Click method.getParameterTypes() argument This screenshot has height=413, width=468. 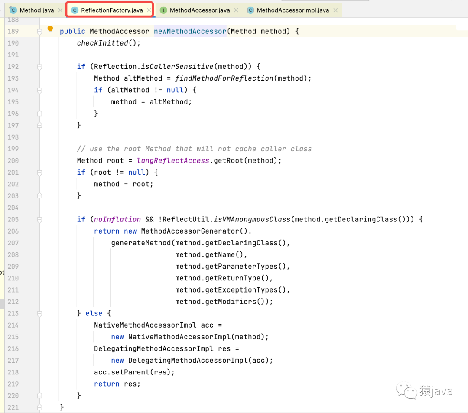click(231, 266)
